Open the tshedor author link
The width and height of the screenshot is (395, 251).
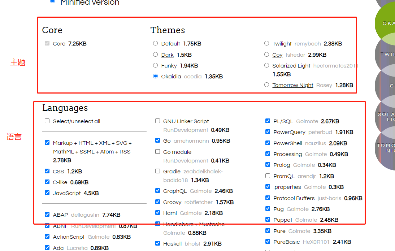point(295,55)
